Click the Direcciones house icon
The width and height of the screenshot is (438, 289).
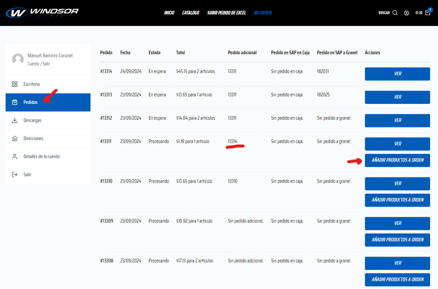pos(15,139)
